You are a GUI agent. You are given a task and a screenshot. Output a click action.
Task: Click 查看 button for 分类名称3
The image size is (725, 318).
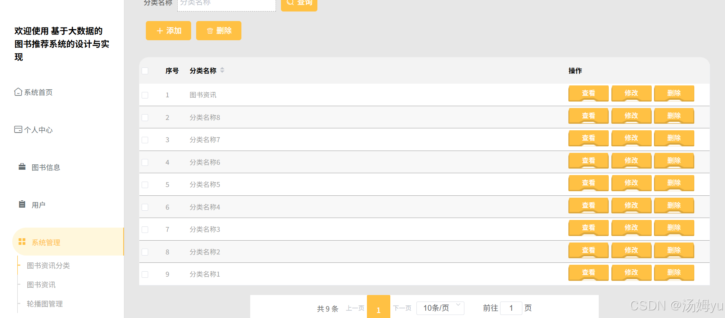point(588,228)
